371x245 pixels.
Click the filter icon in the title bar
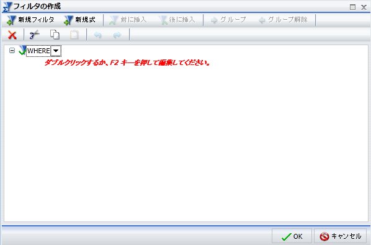pyautogui.click(x=7, y=7)
